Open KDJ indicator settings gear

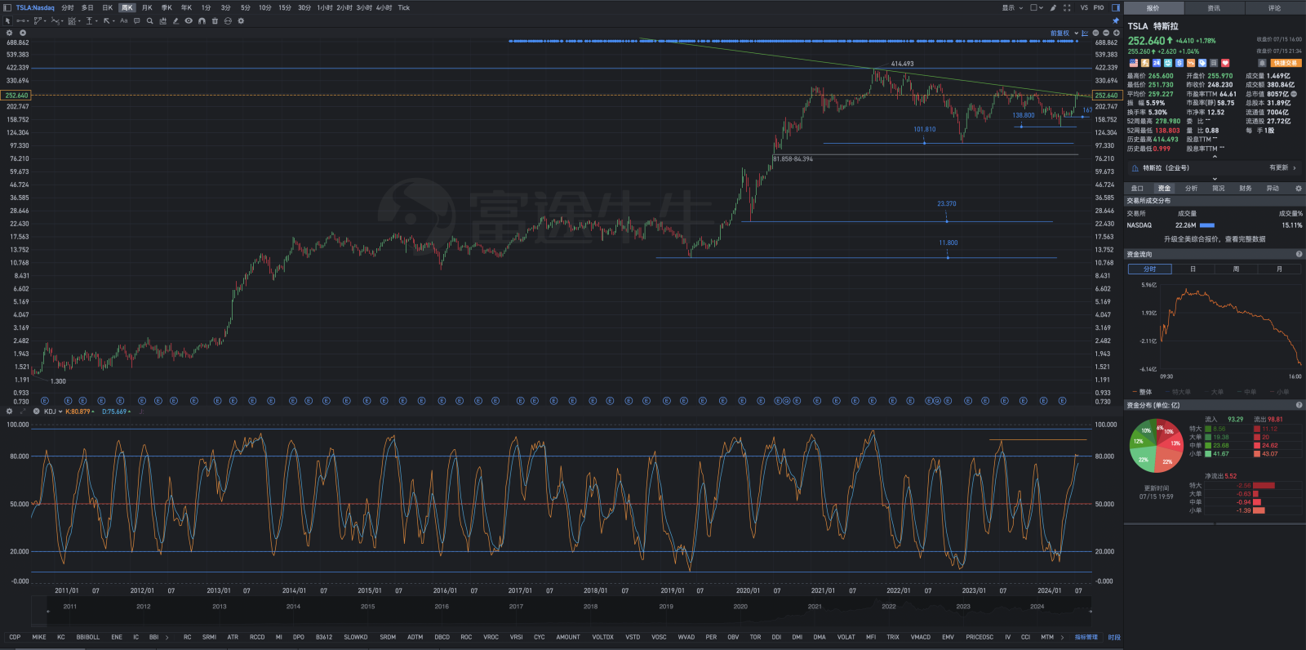[x=9, y=412]
